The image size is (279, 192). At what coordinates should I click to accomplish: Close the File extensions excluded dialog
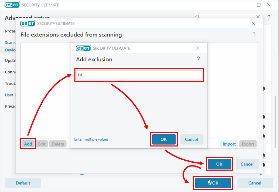point(254,23)
